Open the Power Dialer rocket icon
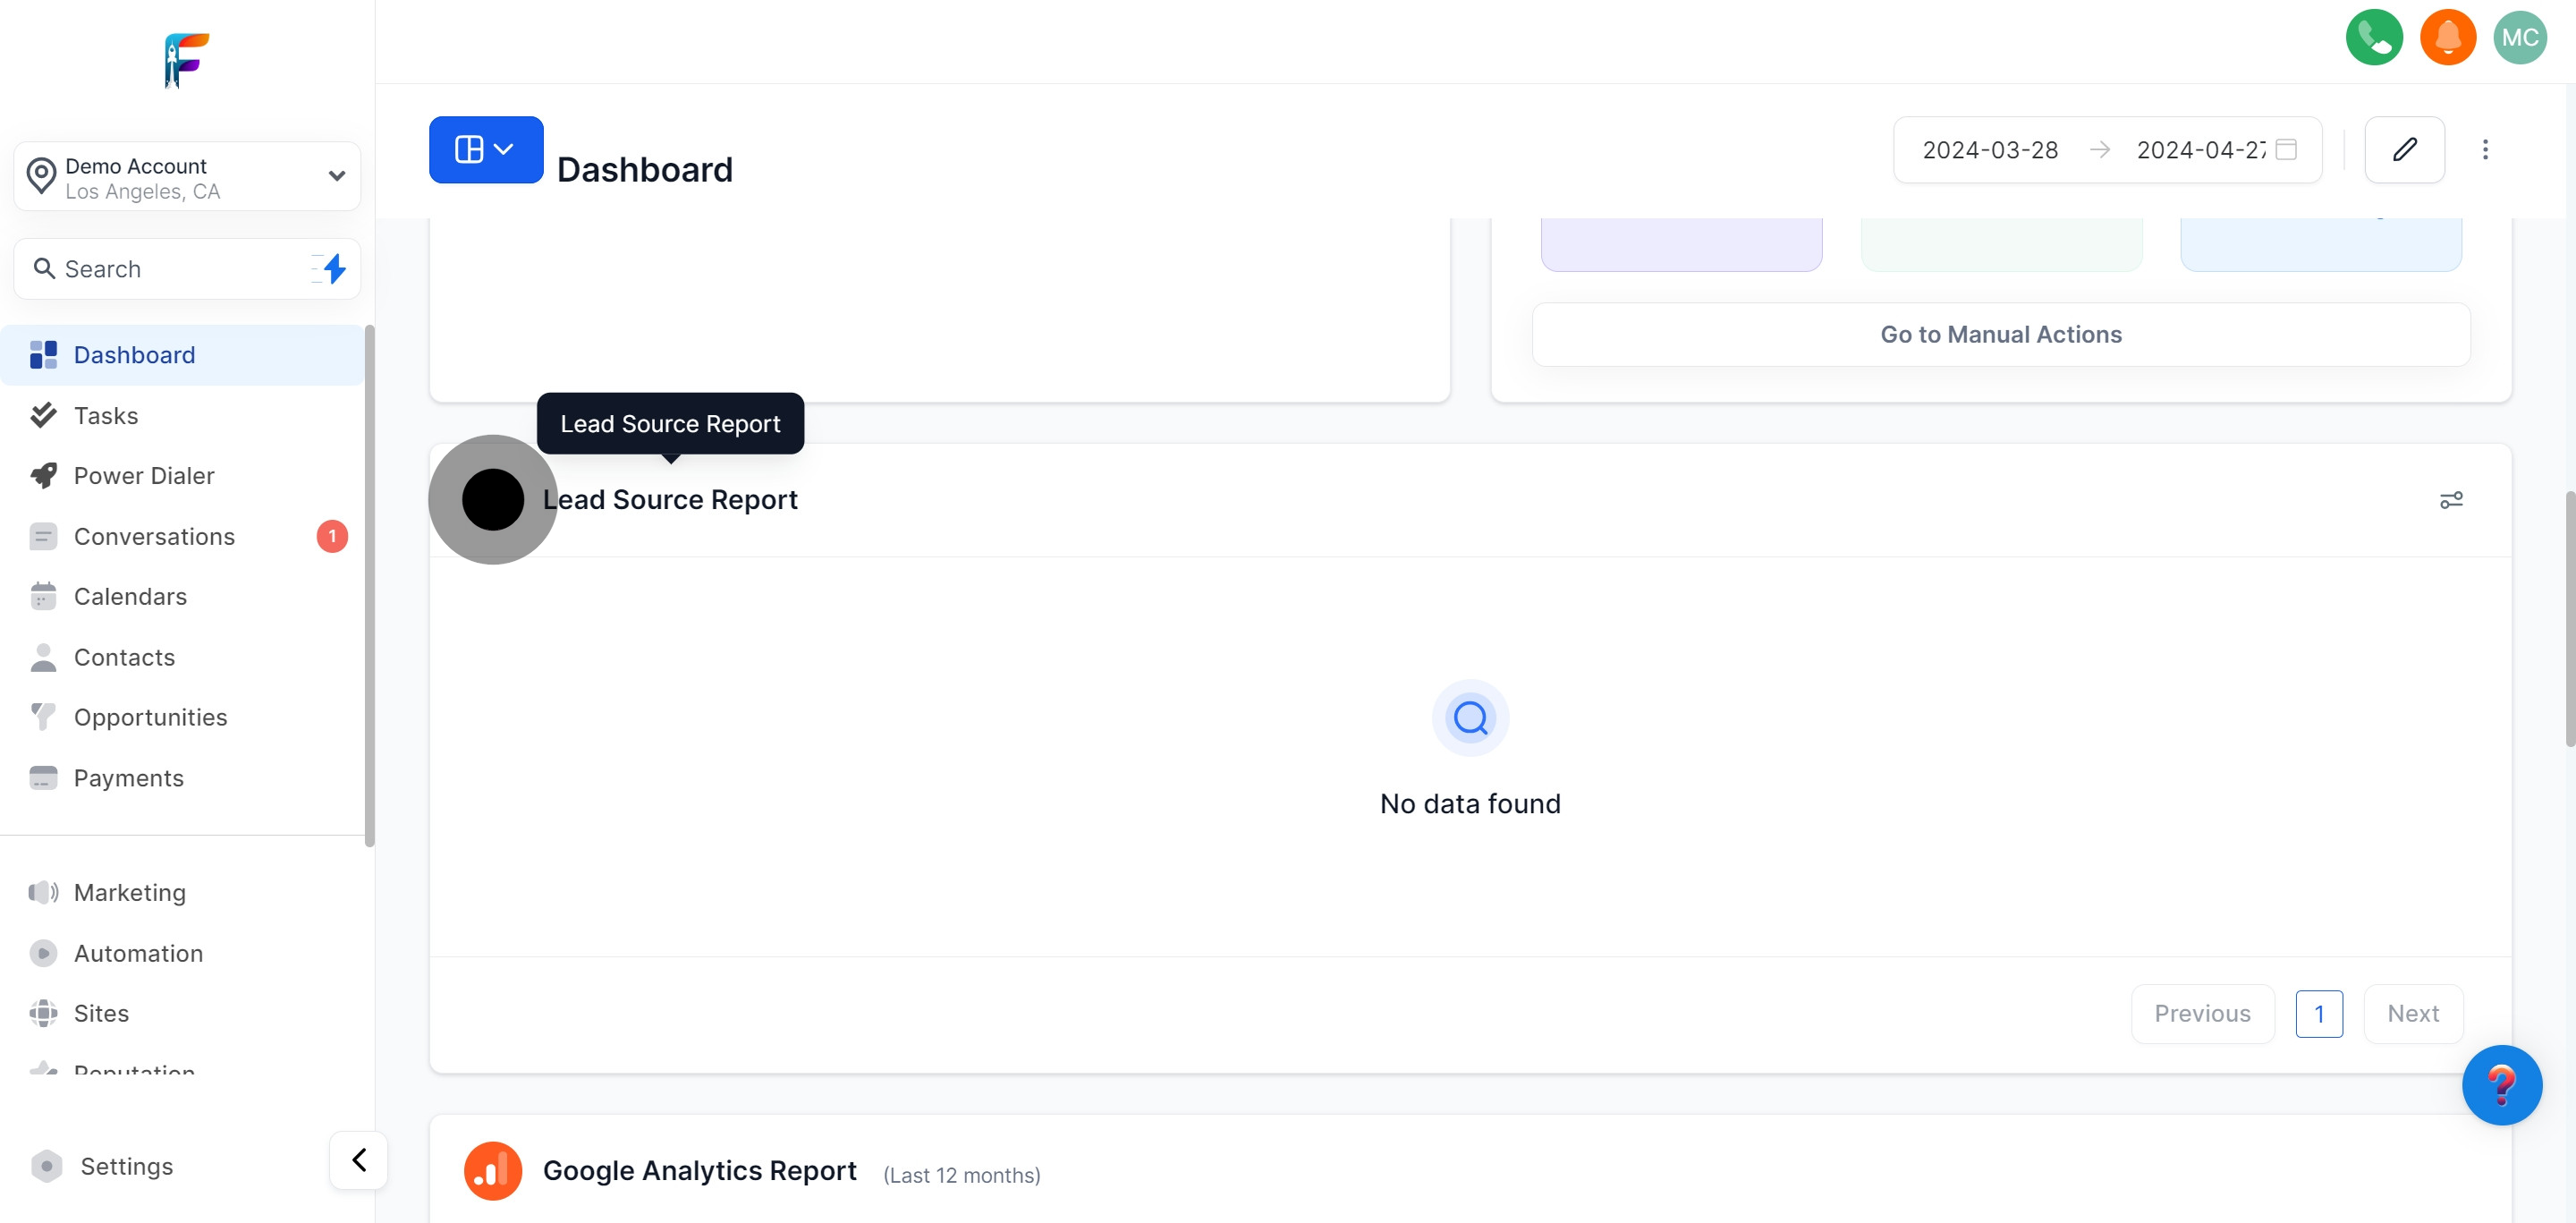The height and width of the screenshot is (1223, 2576). point(43,475)
